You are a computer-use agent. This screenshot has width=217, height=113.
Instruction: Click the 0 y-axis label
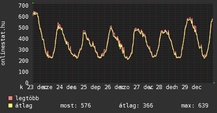tap(27, 83)
